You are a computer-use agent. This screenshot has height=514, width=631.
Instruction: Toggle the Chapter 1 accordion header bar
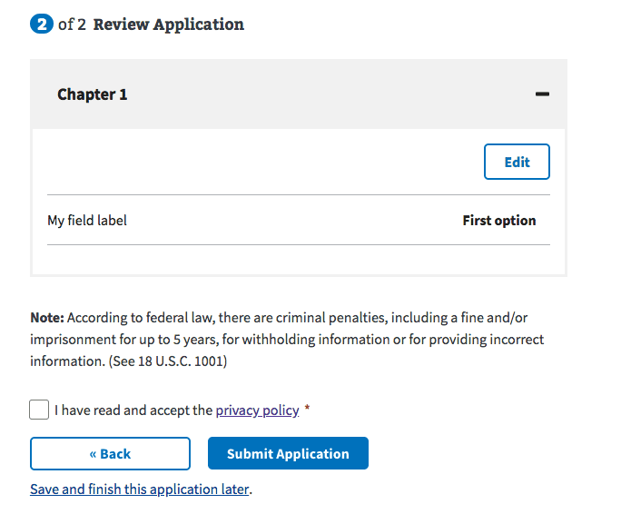299,94
